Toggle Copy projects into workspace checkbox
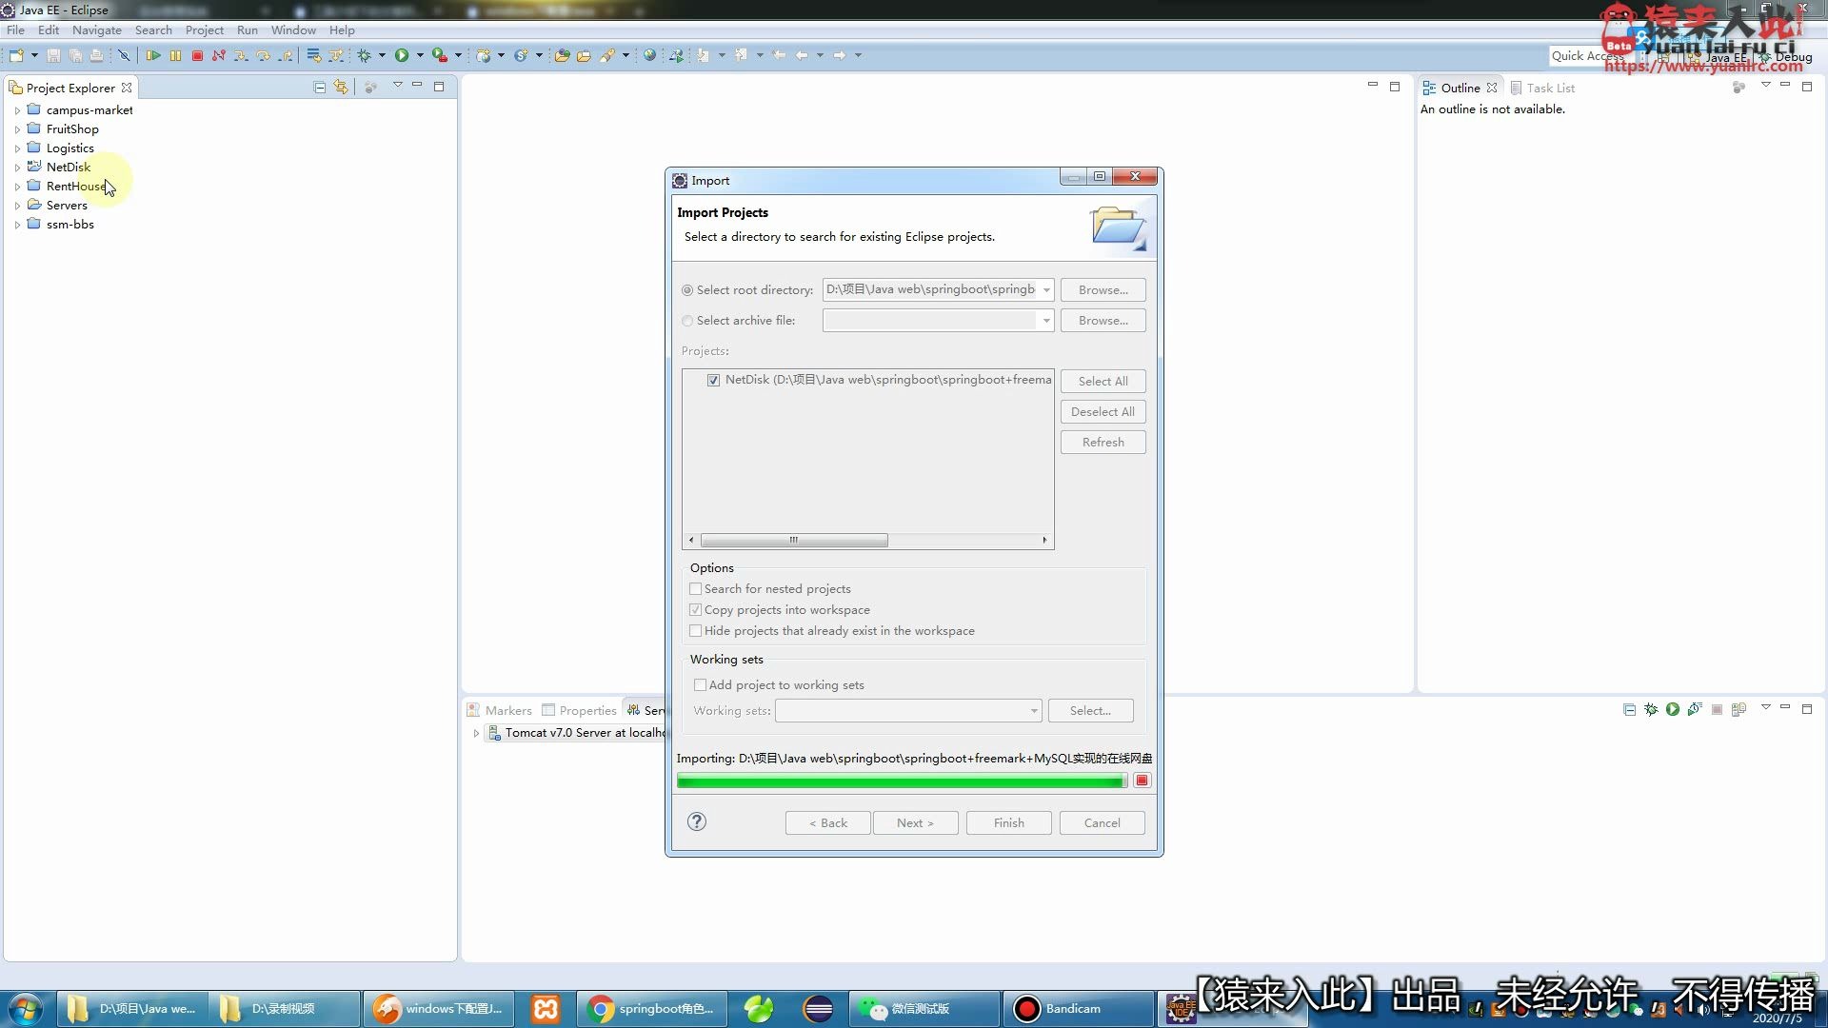The width and height of the screenshot is (1828, 1028). point(696,610)
